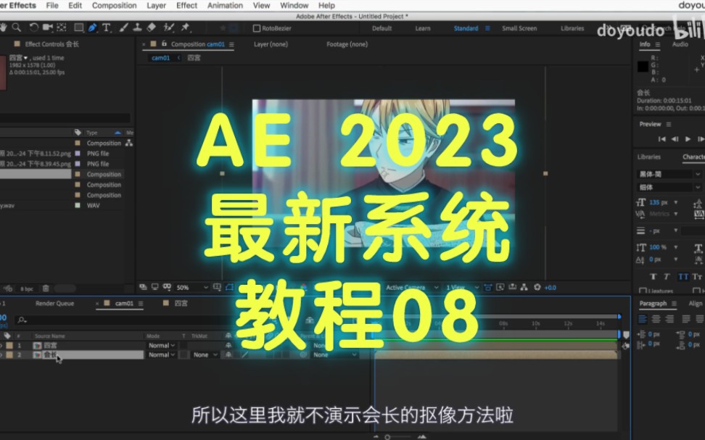705x440 pixels.
Task: Enable Faux Bold in the Character panel
Action: pos(653,276)
